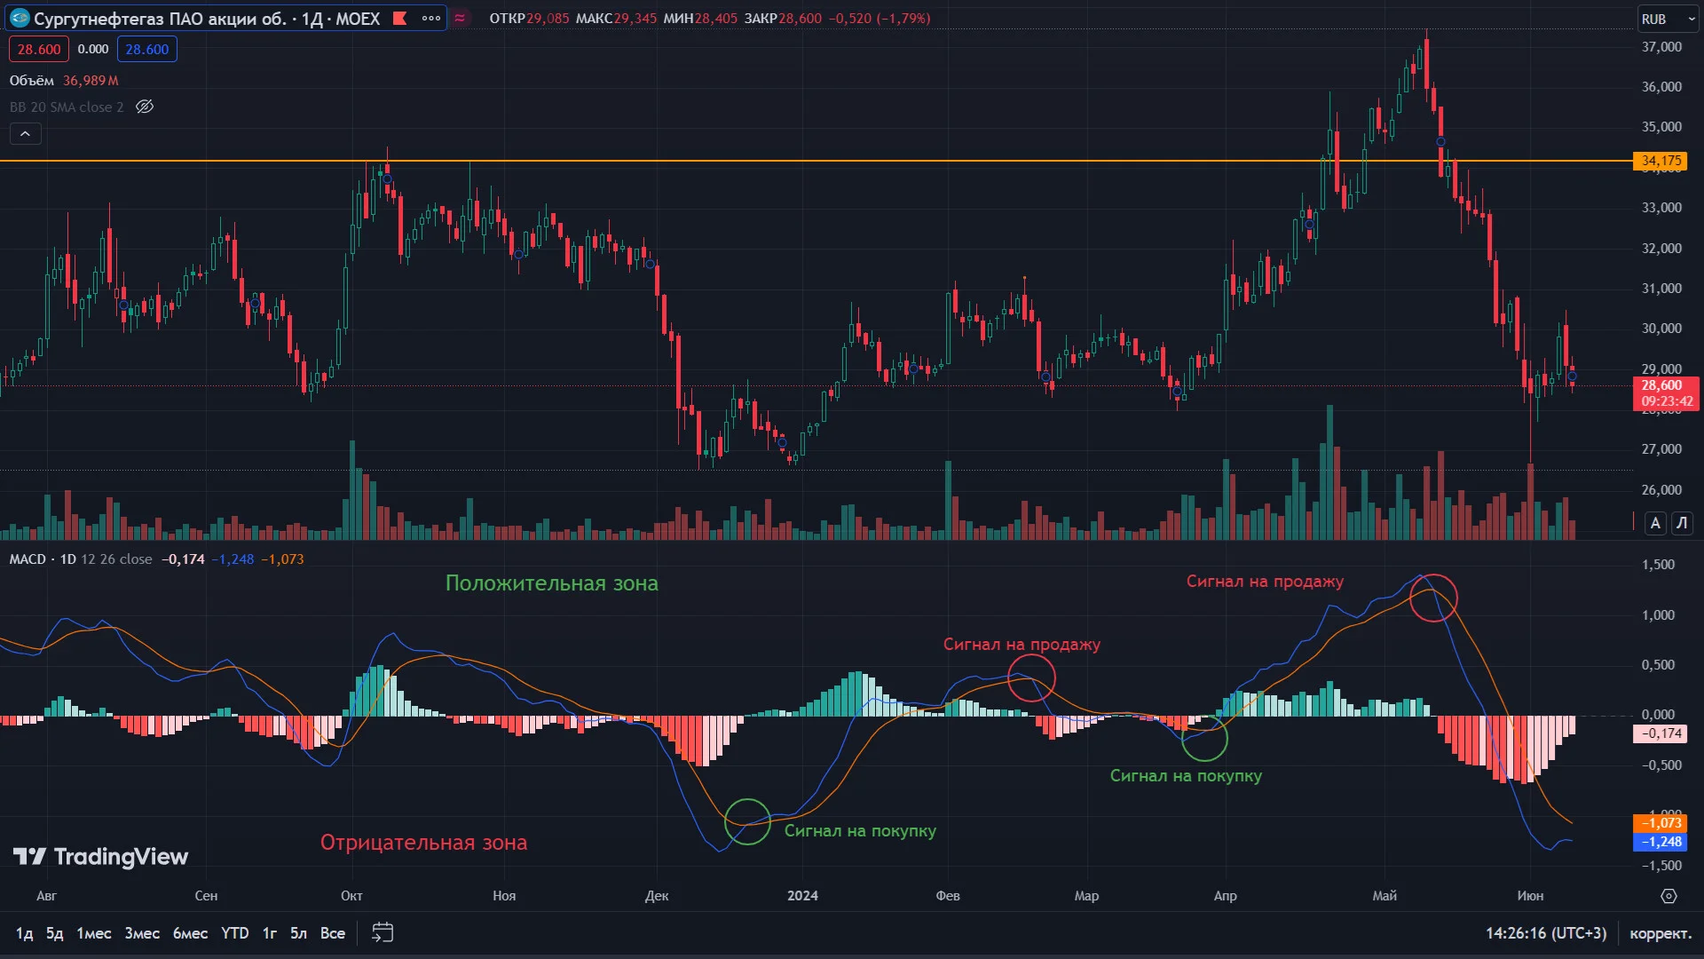
Task: Click the 37,000 price scale label
Action: pyautogui.click(x=1661, y=47)
